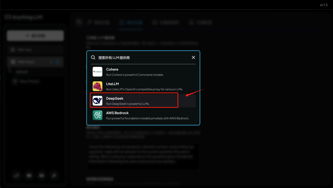The height and width of the screenshot is (188, 333).
Task: Close the LLM provider search dialog
Action: 193,58
